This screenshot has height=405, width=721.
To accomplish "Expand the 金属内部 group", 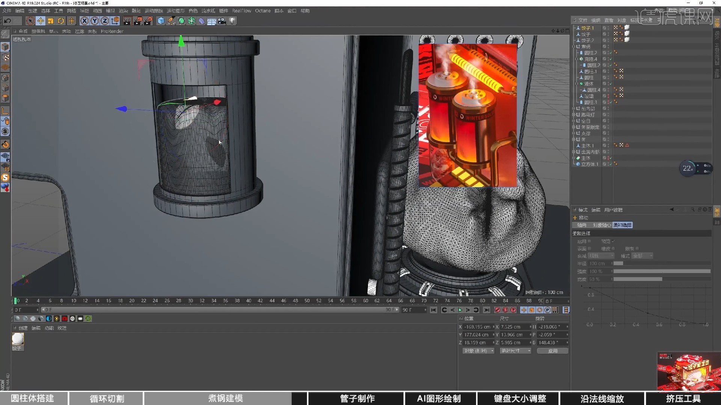I will [x=574, y=152].
